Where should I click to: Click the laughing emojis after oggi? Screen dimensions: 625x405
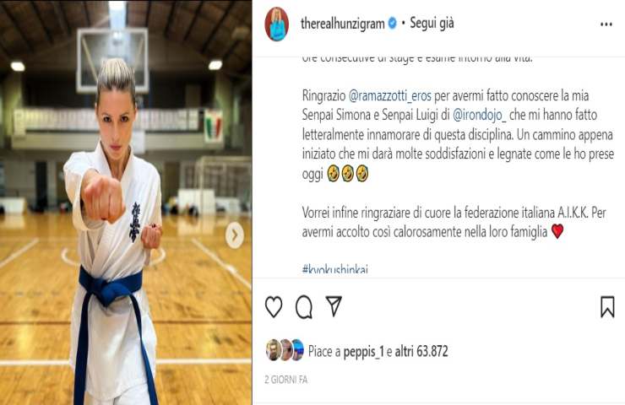click(x=347, y=174)
